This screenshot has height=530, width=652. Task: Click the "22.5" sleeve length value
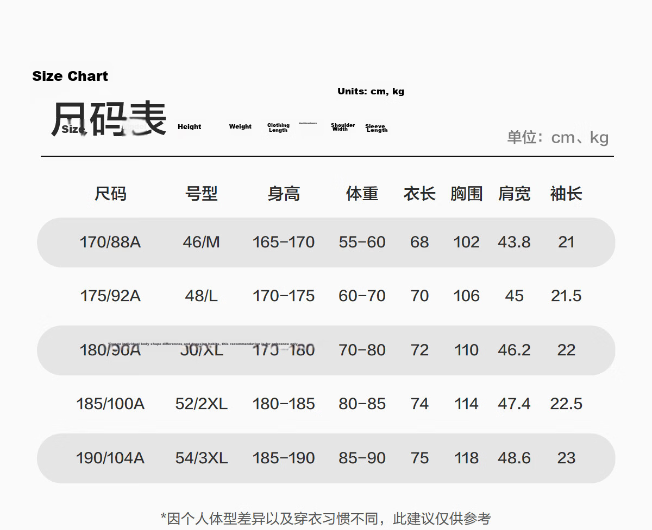tap(566, 404)
